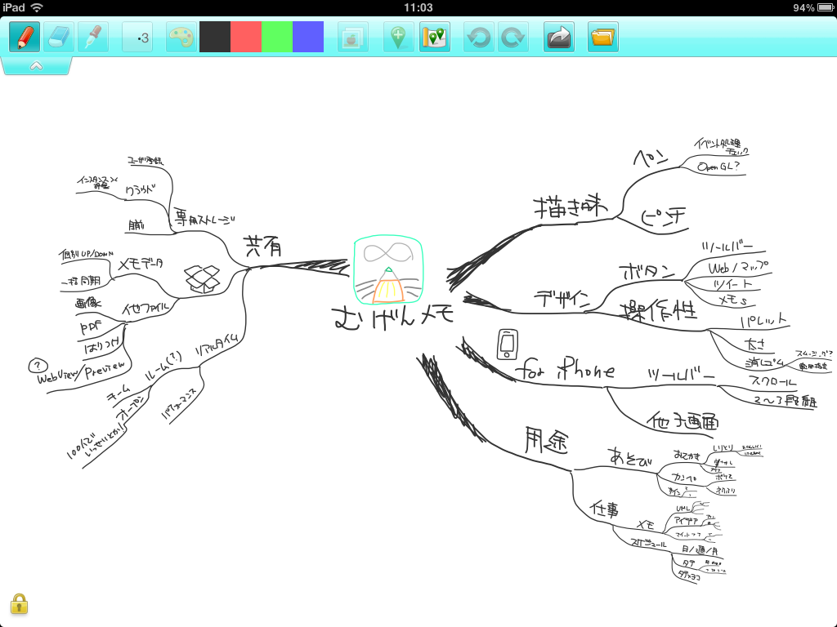
Task: Undo the last stroke
Action: [478, 38]
